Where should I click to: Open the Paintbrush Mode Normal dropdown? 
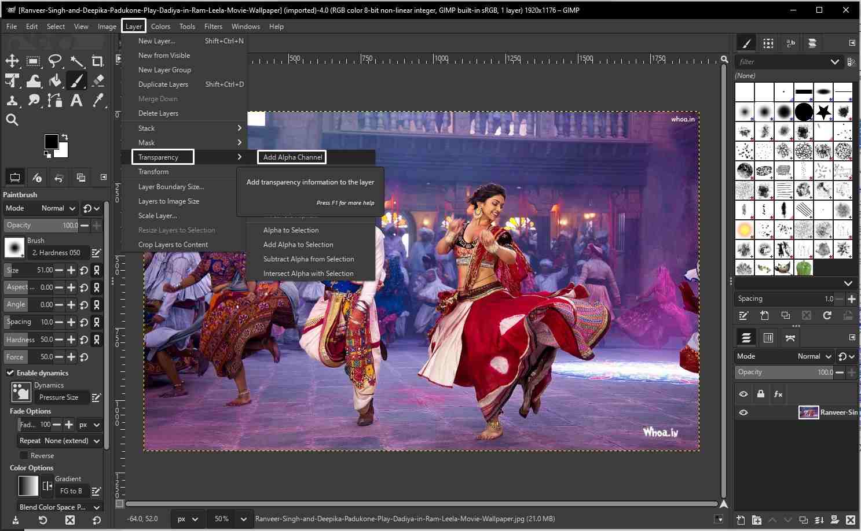pos(58,208)
